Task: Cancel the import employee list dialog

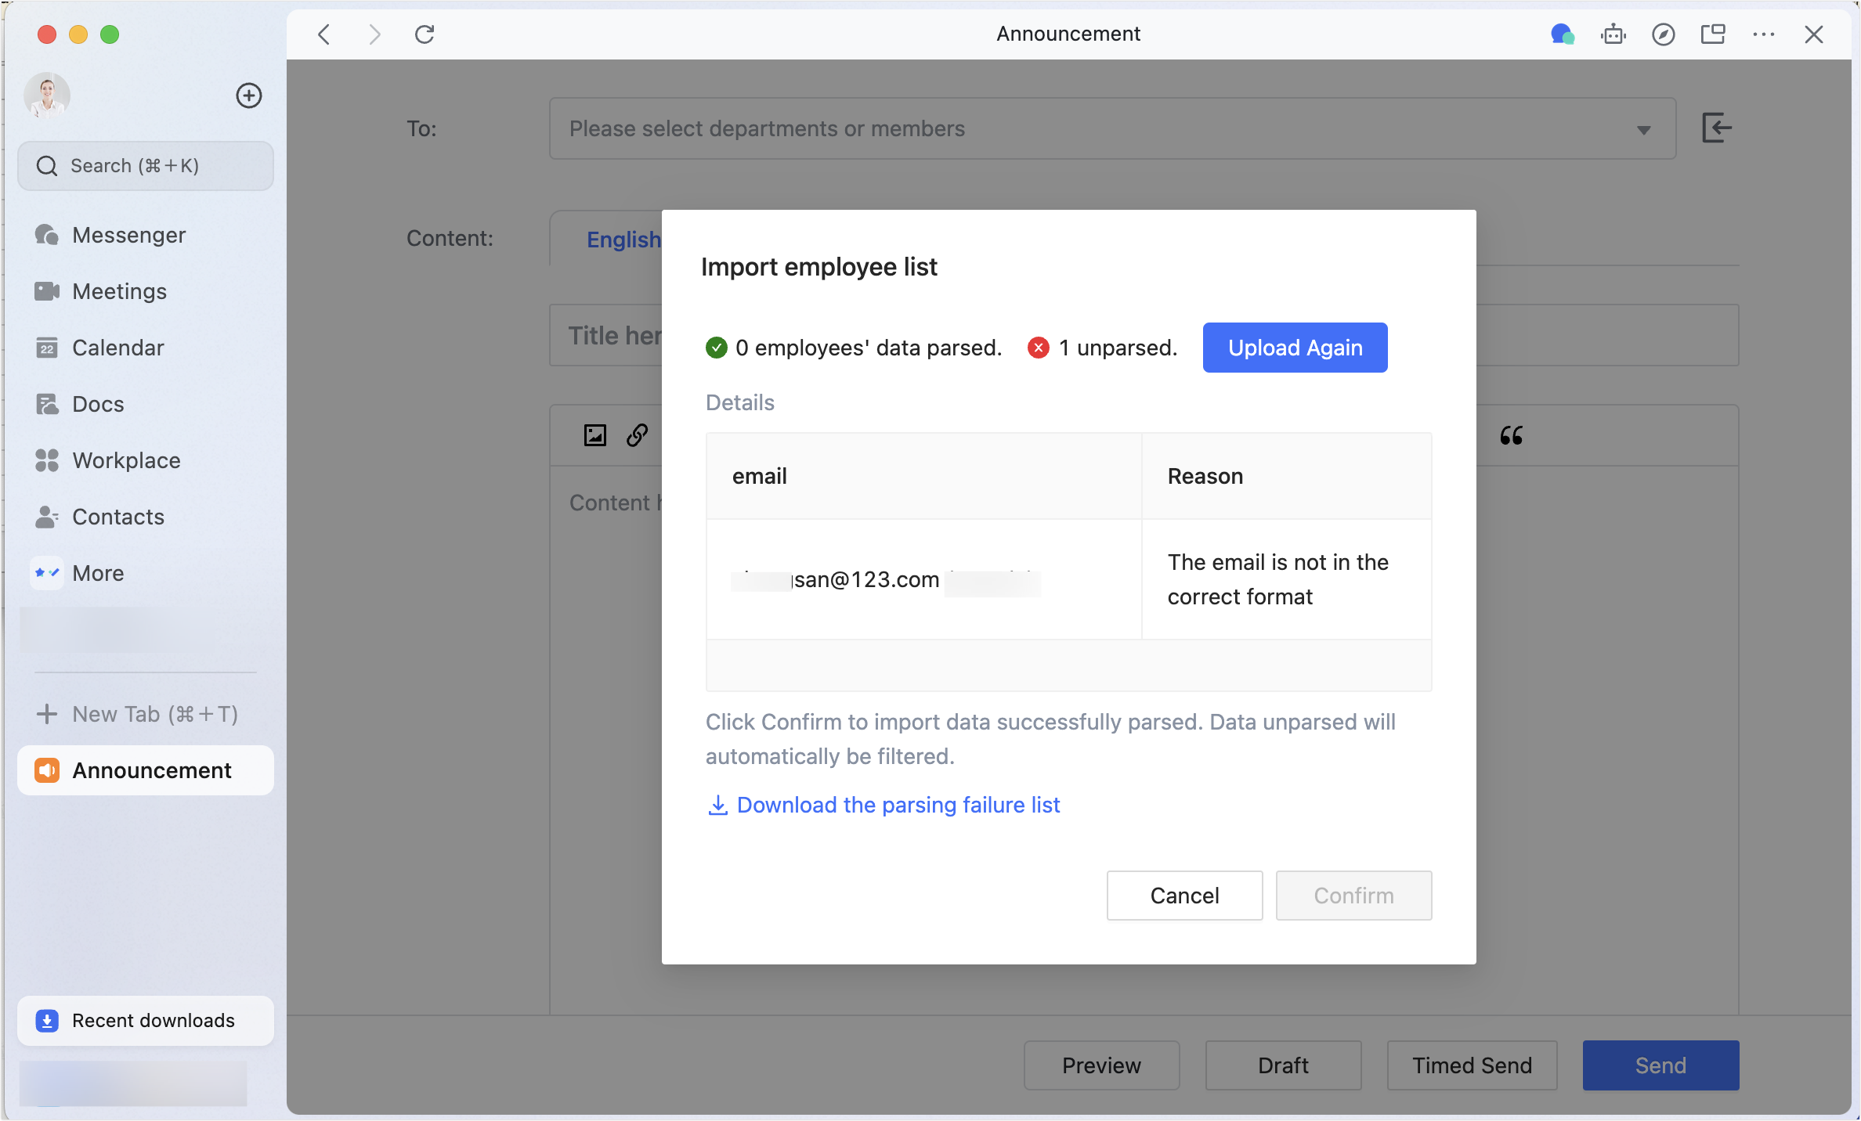Action: (x=1183, y=896)
